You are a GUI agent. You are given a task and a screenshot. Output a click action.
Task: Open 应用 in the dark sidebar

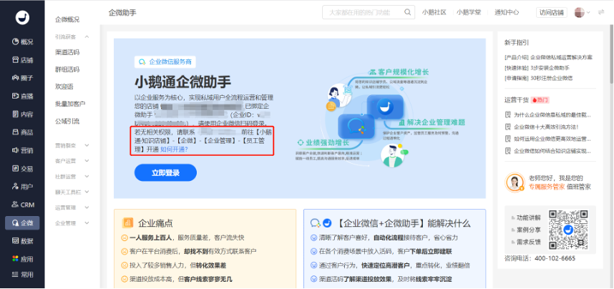pos(22,259)
